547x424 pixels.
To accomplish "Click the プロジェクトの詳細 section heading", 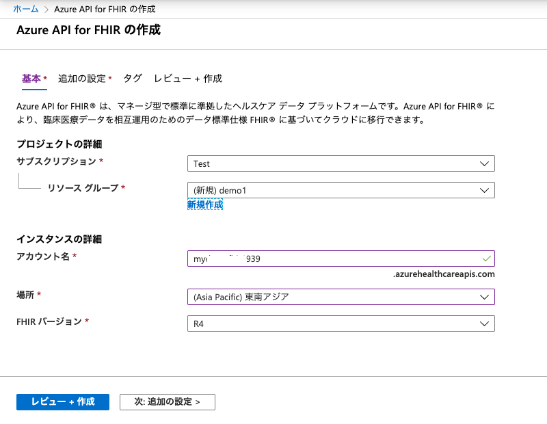I will pos(59,144).
